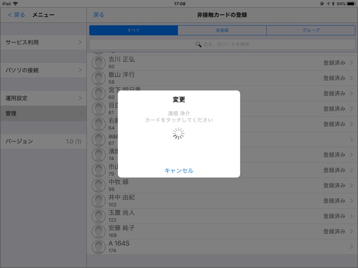Image resolution: width=358 pixels, height=268 pixels.
Task: Select the 未登録 tab
Action: [222, 31]
